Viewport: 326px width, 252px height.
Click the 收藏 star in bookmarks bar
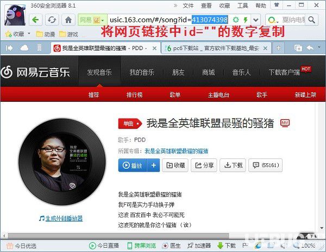[14, 34]
